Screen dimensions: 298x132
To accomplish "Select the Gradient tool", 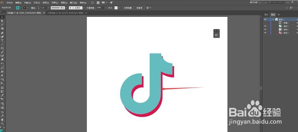I will [x=2, y=91].
